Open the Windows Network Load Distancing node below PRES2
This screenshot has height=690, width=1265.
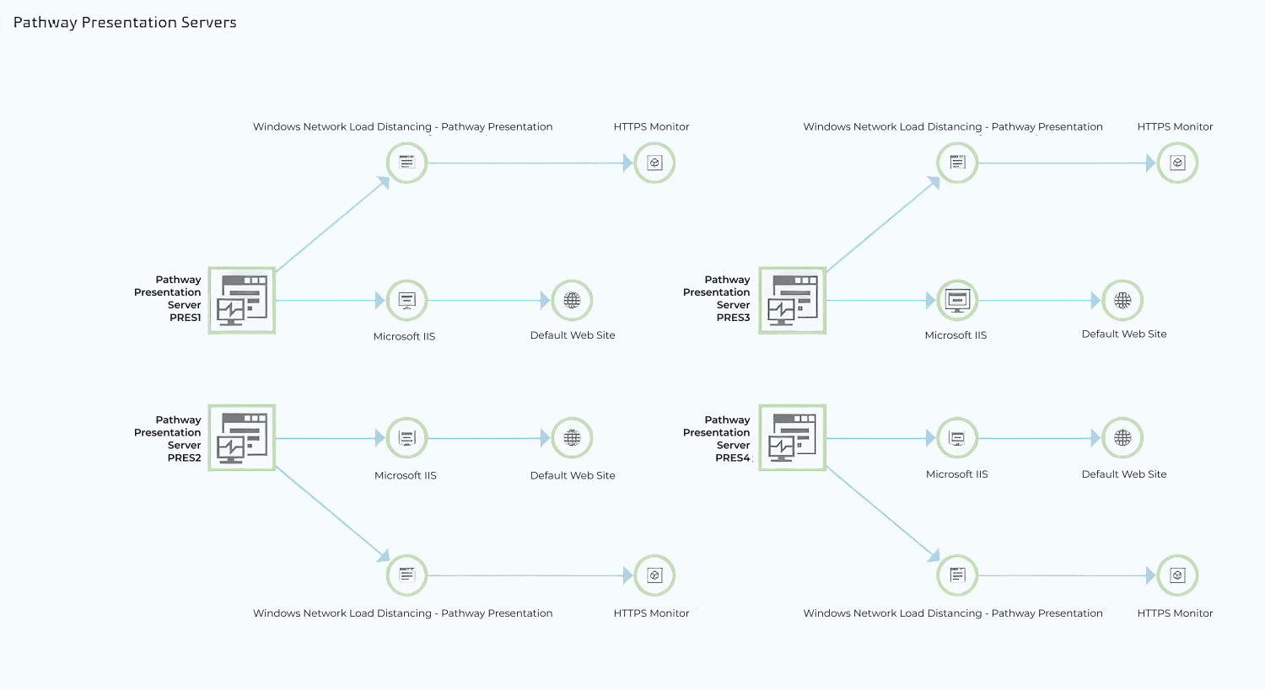(x=406, y=575)
